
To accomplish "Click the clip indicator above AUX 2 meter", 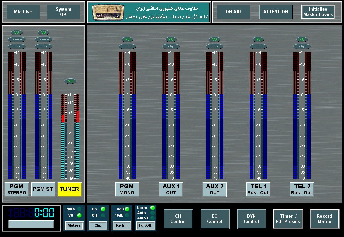I will point(215,47).
